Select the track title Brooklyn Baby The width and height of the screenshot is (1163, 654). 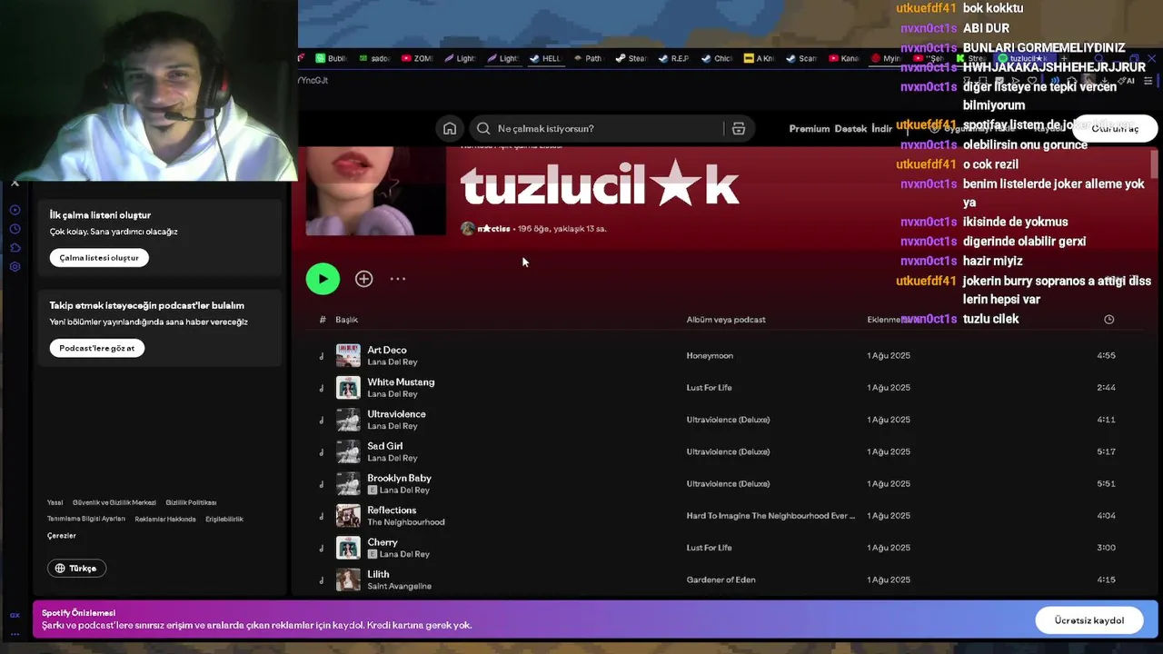(x=399, y=478)
